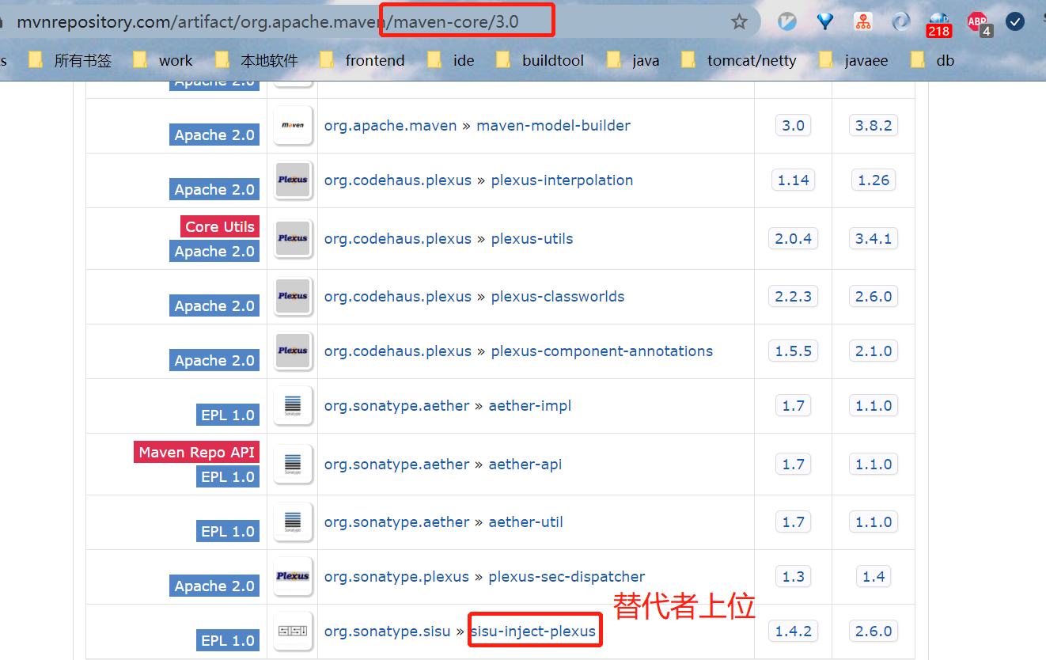Click the Maven logo beside maven-model-builder
The width and height of the screenshot is (1046, 660).
(x=293, y=125)
